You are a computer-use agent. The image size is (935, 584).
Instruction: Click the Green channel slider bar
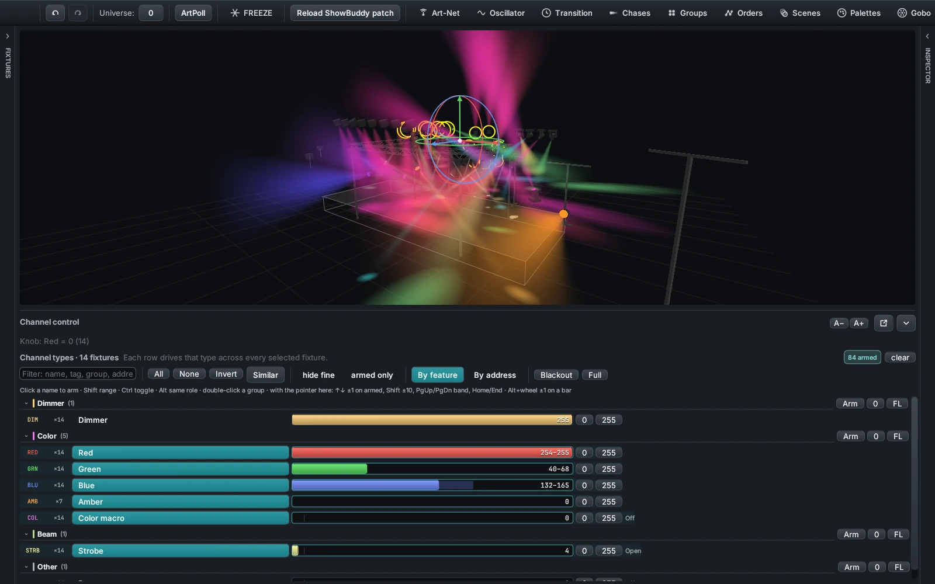pyautogui.click(x=432, y=469)
